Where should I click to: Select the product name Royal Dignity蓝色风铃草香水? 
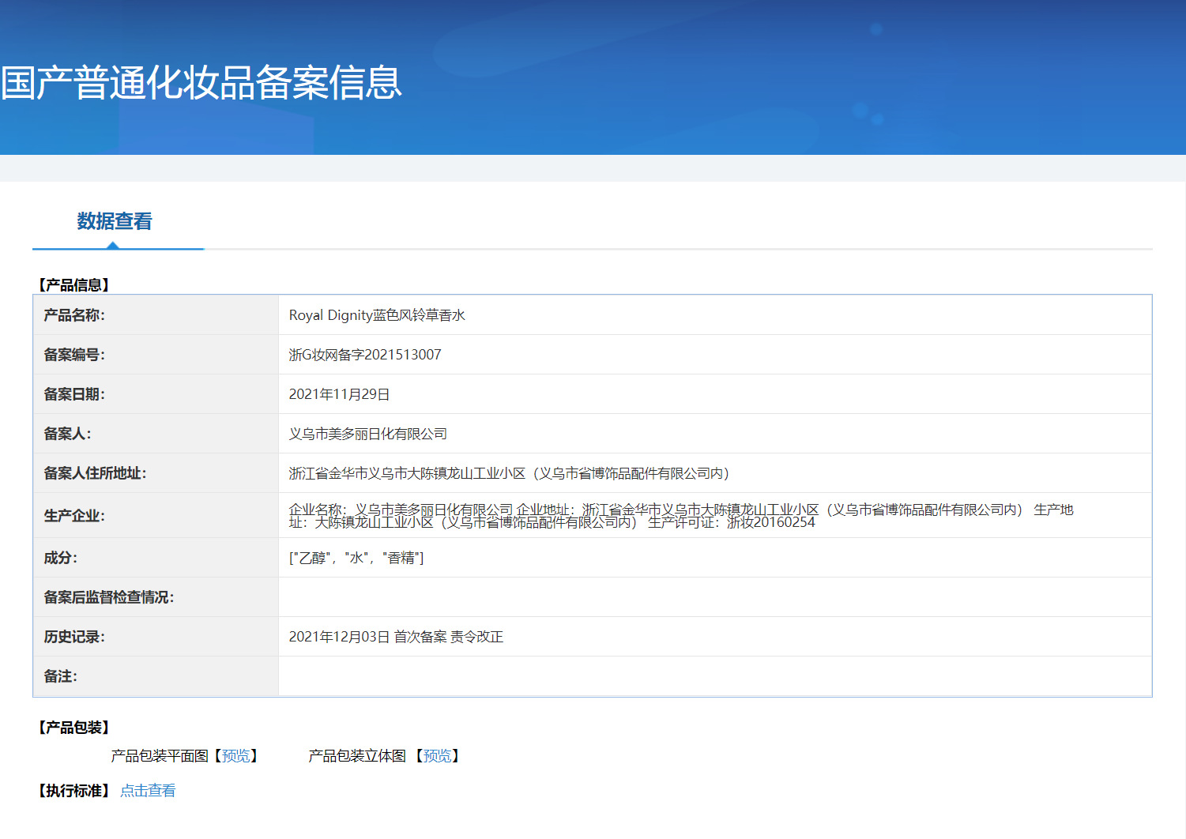click(377, 315)
